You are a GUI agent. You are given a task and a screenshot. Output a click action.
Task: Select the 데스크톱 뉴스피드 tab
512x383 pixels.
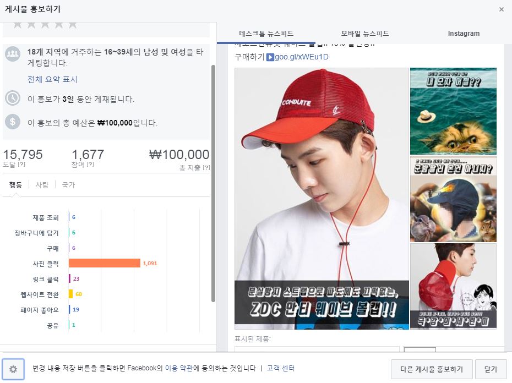coord(266,34)
